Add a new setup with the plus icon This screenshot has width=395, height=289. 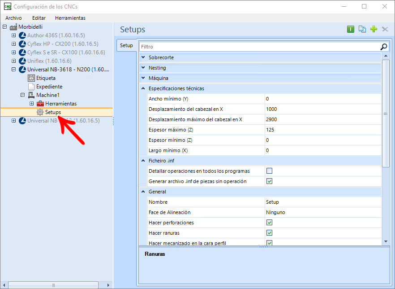(x=374, y=29)
